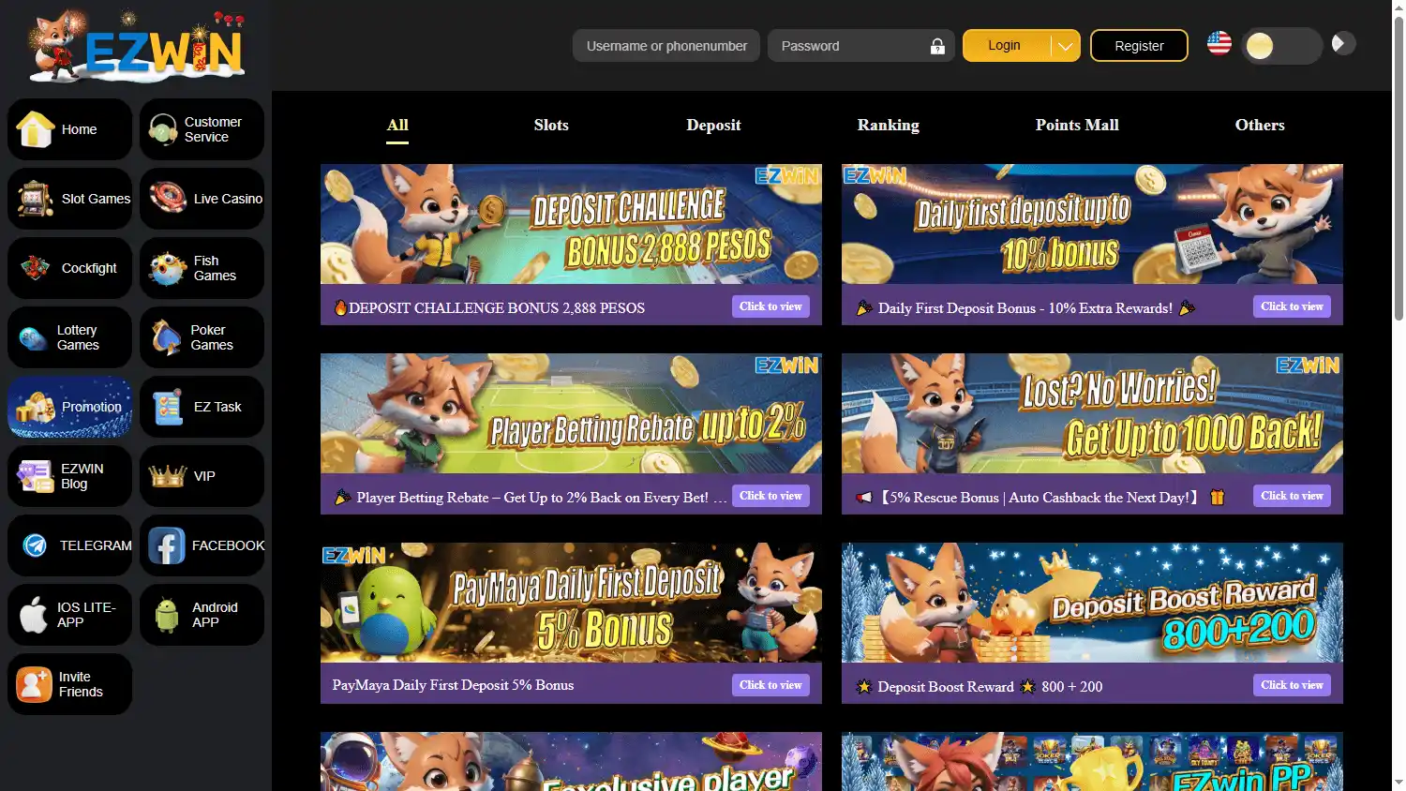The height and width of the screenshot is (791, 1406).
Task: Open the Telegram paper-plane icon
Action: 36,545
